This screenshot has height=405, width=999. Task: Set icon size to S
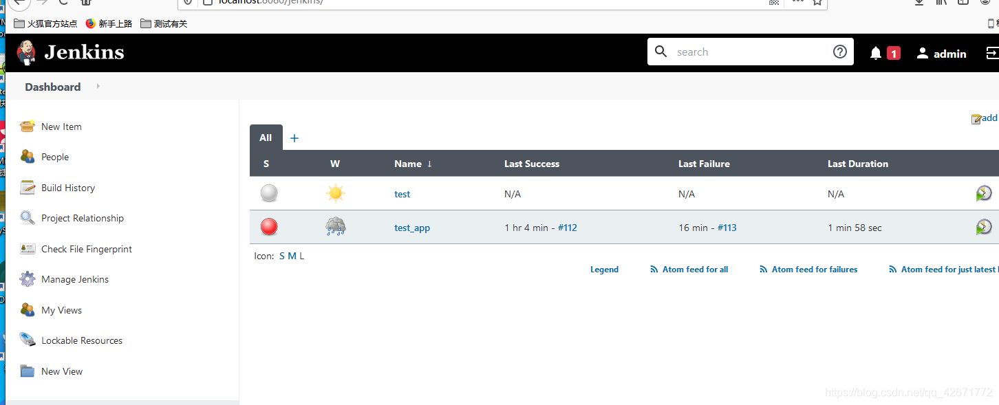coord(282,256)
